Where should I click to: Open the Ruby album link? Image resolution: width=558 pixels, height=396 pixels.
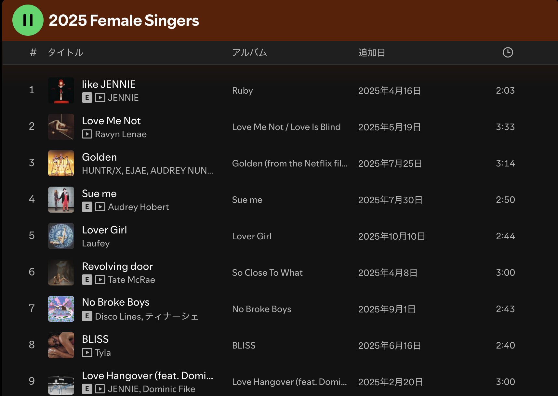(242, 91)
